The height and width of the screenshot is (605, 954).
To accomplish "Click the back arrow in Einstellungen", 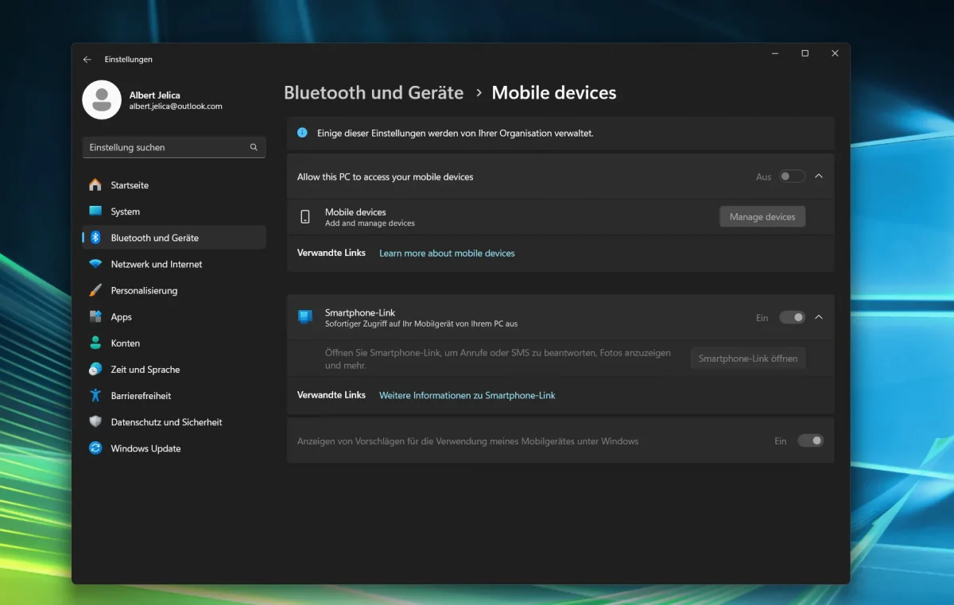I will coord(87,59).
